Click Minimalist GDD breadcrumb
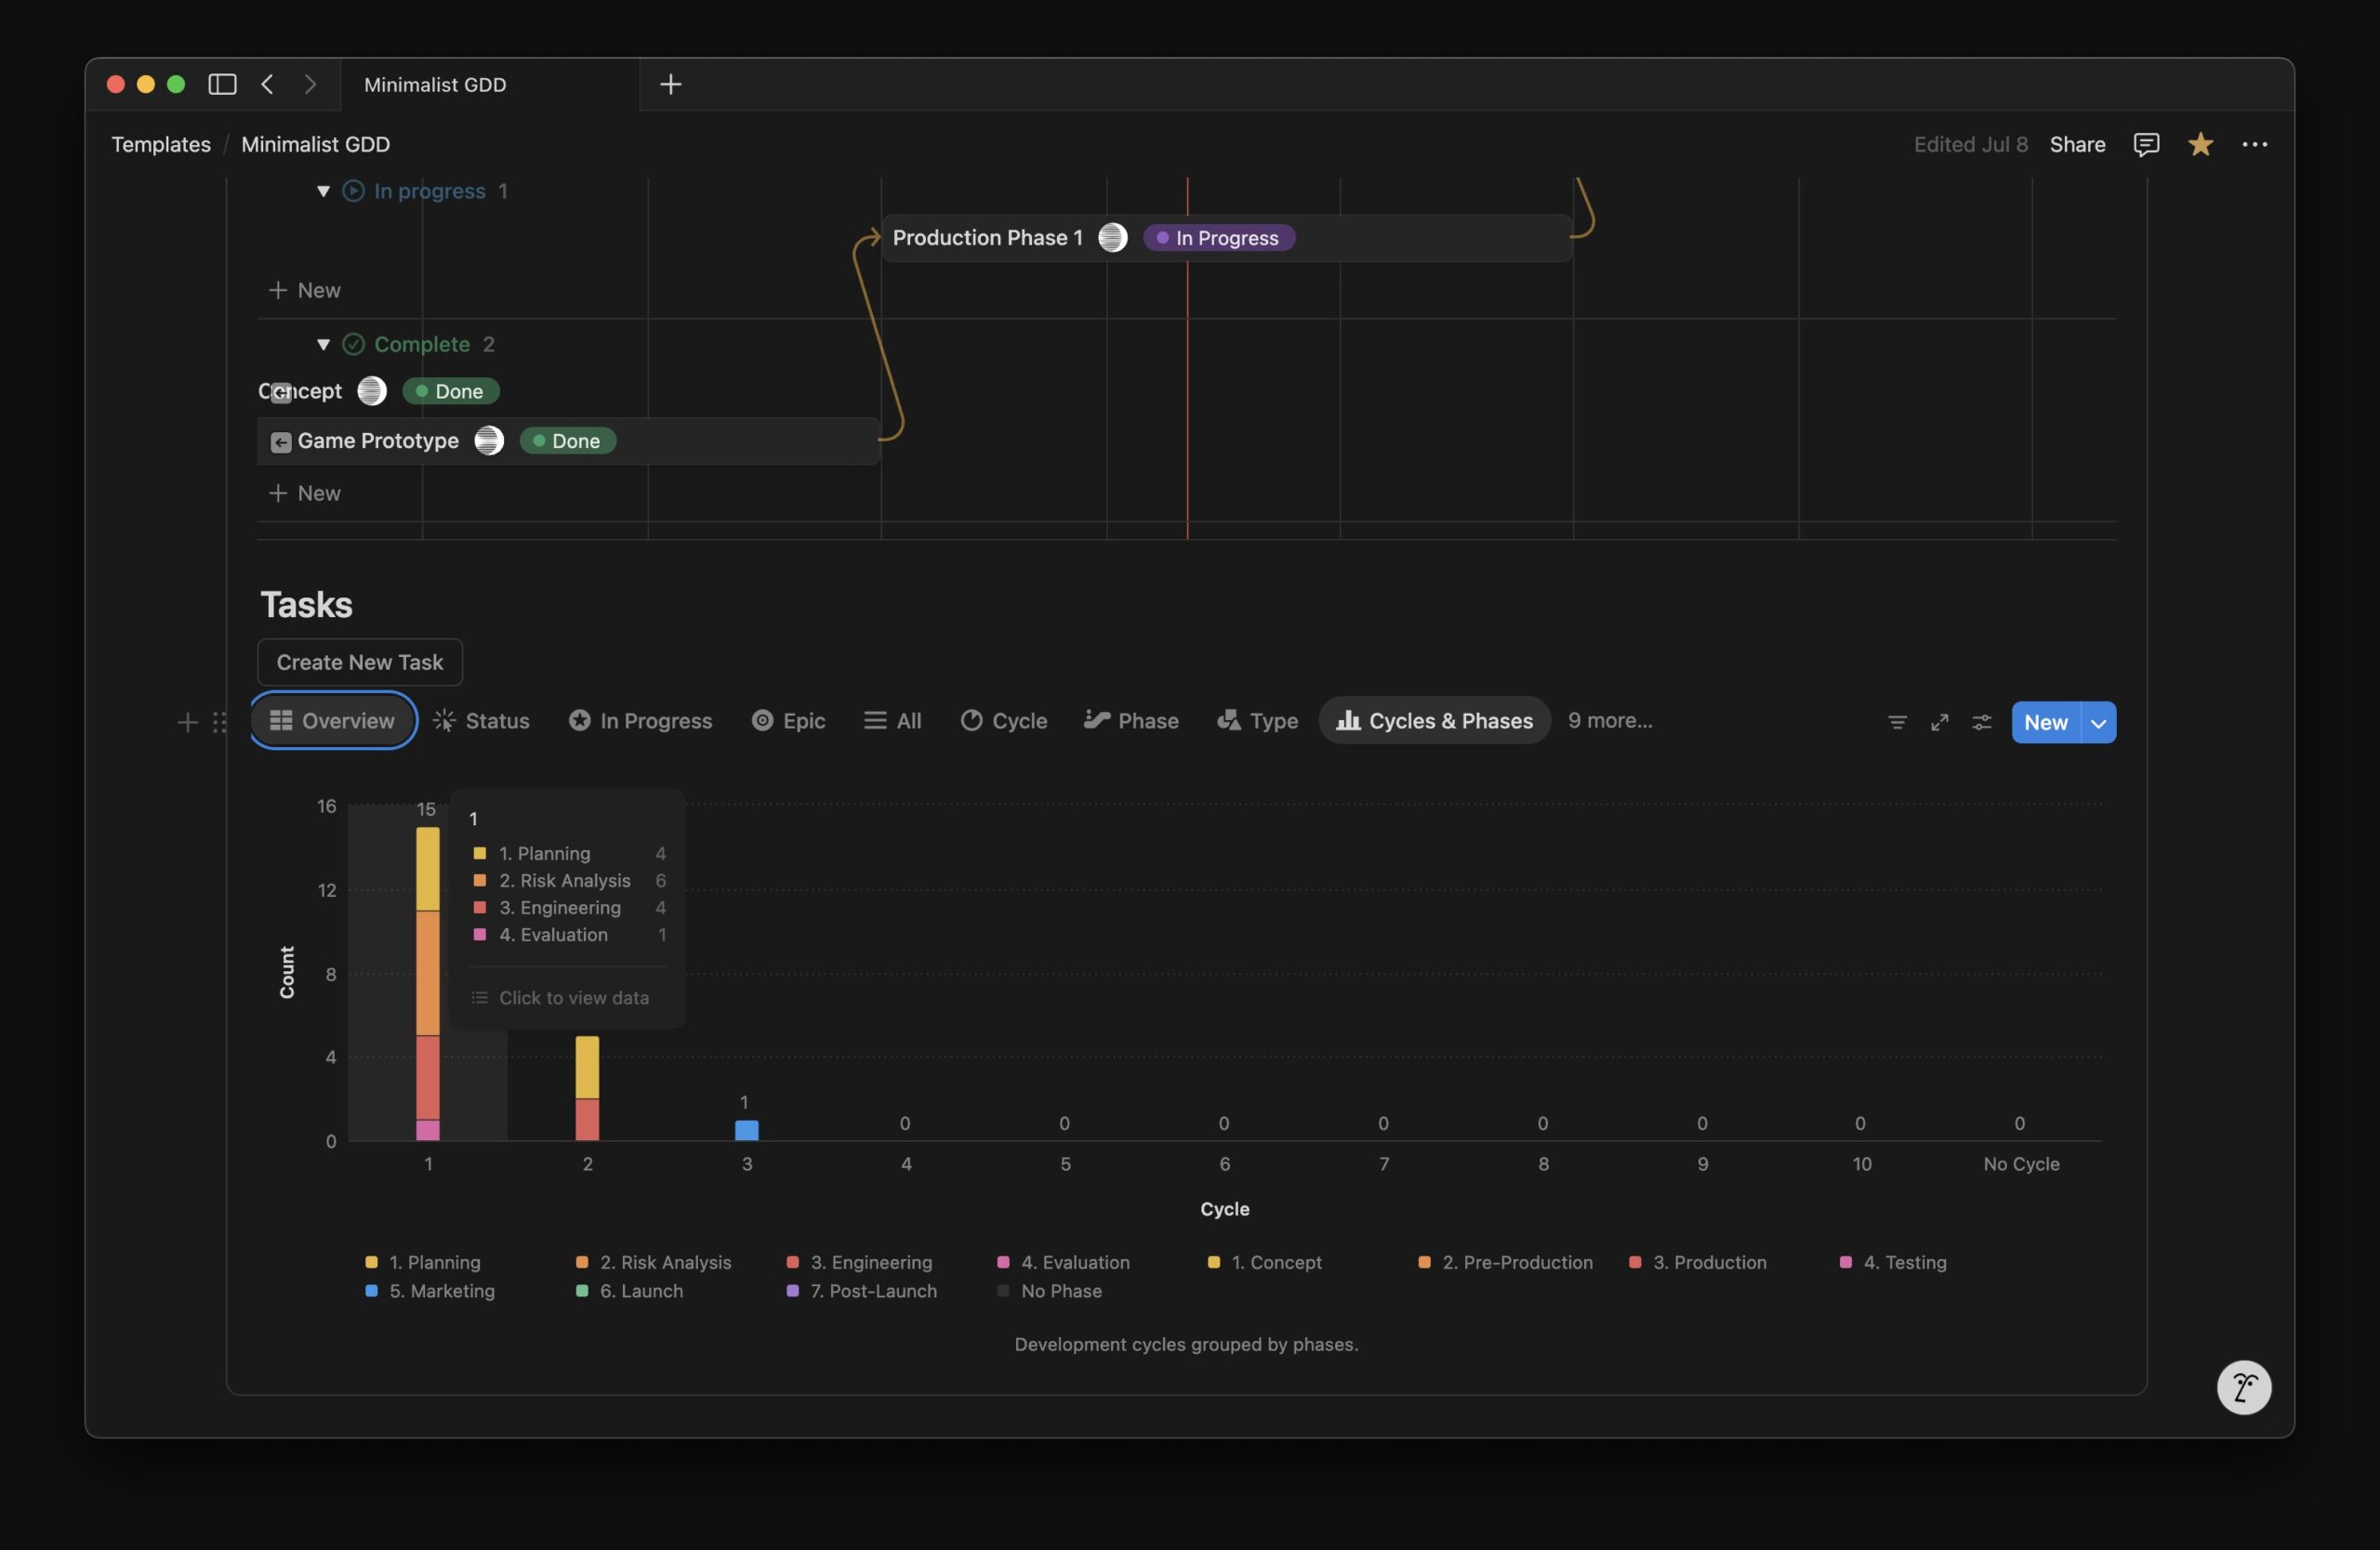2380x1550 pixels. click(x=316, y=144)
